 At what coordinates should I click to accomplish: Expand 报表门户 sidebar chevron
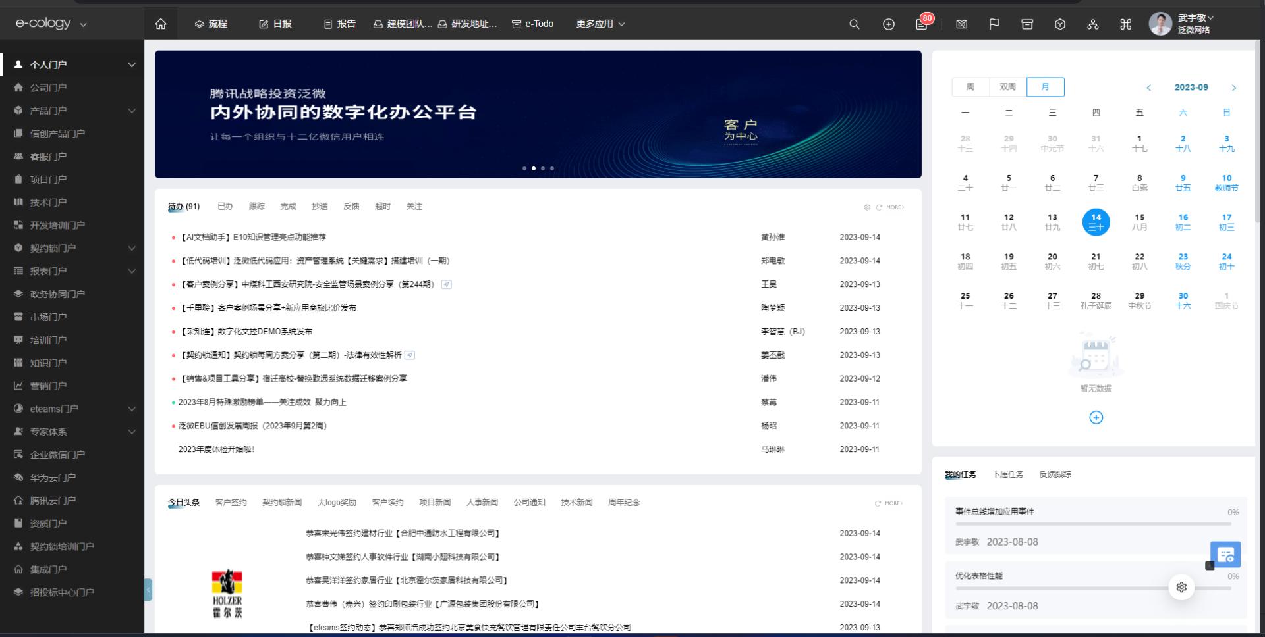click(x=132, y=271)
